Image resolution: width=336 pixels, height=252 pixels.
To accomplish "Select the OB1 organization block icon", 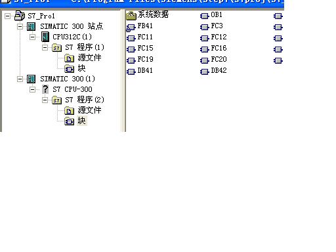I will point(205,16).
